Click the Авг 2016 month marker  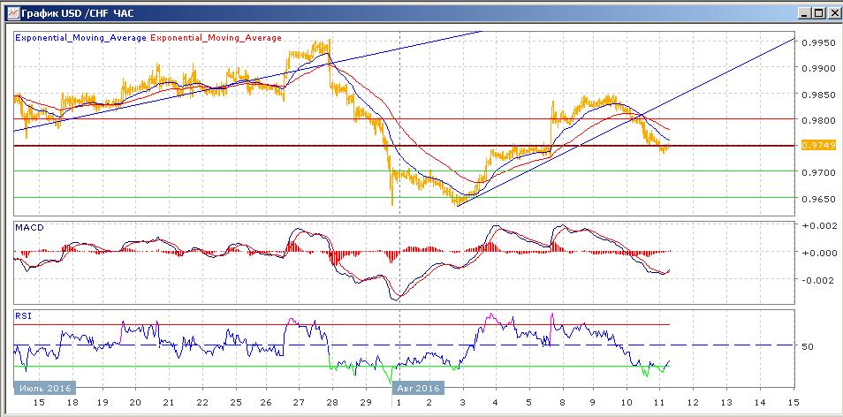pos(420,387)
